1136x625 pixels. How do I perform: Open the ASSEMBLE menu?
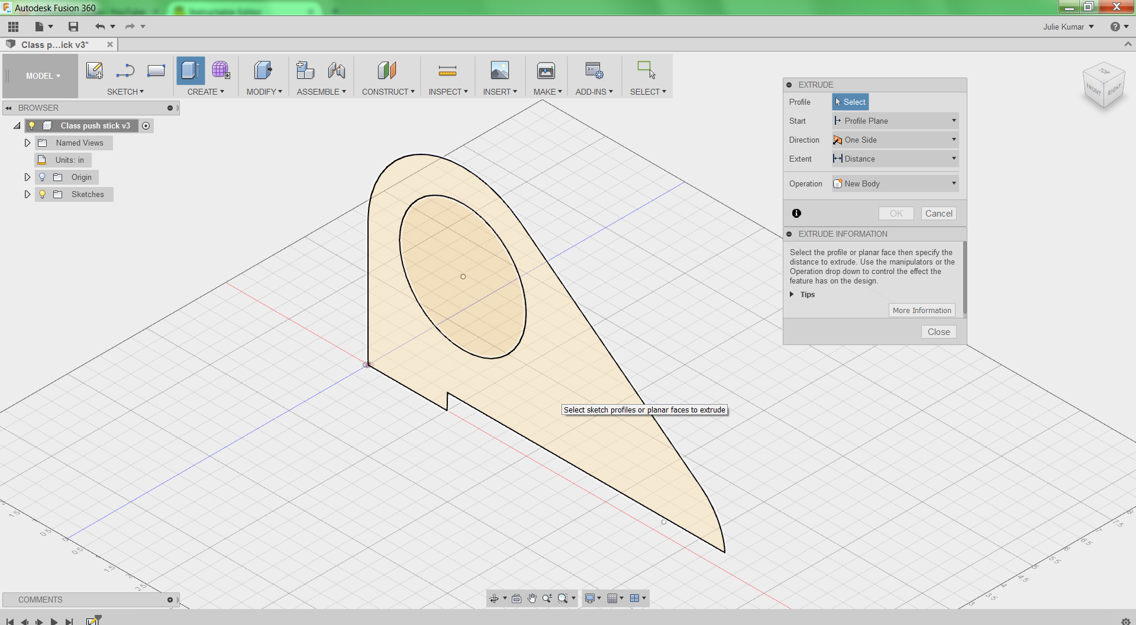[x=321, y=92]
